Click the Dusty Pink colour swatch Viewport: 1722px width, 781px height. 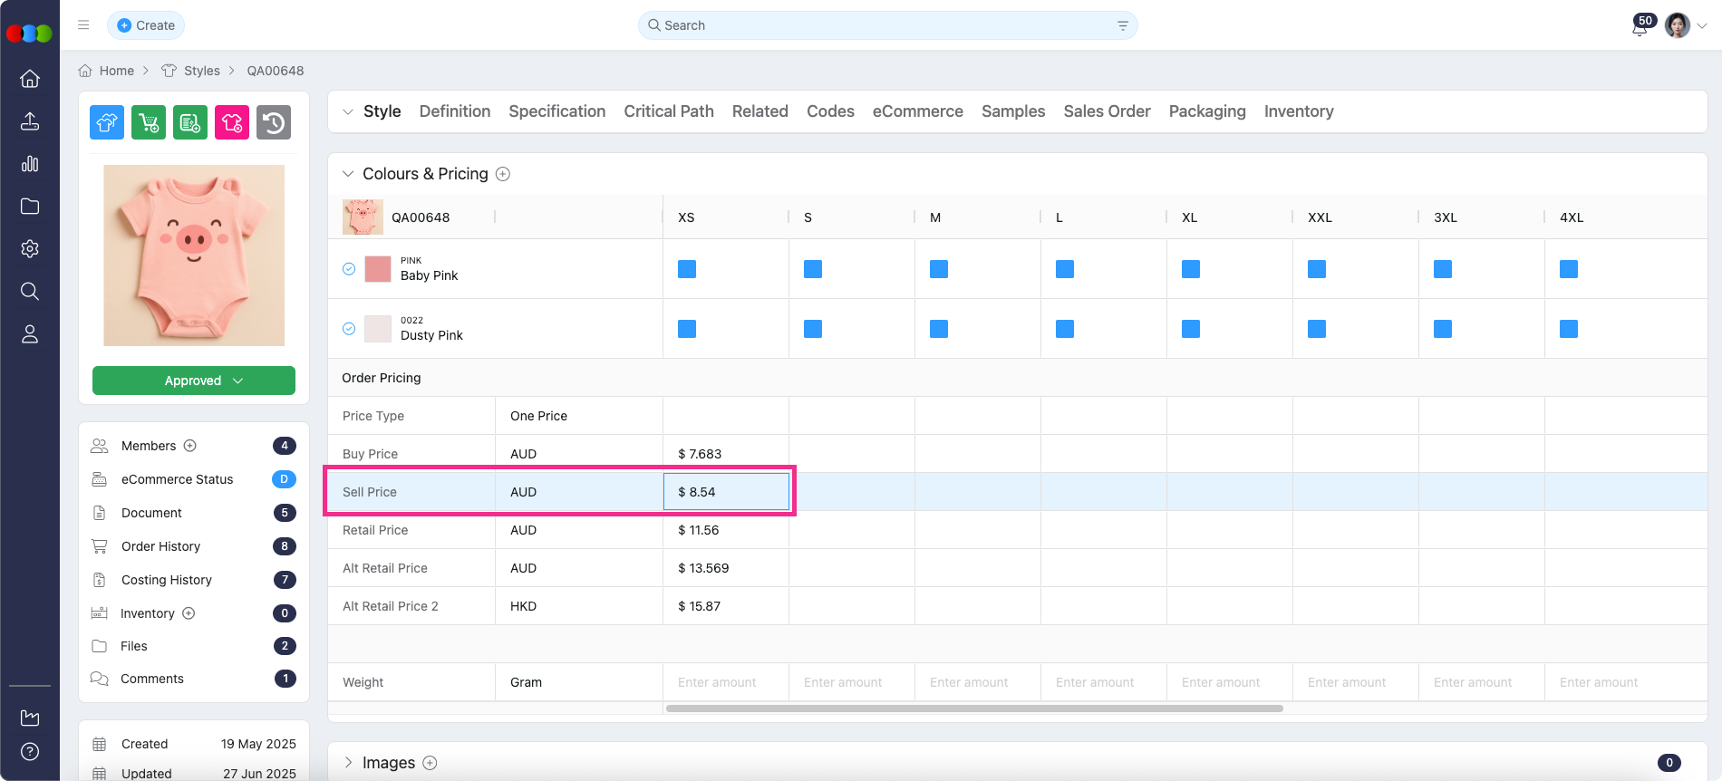pyautogui.click(x=378, y=329)
